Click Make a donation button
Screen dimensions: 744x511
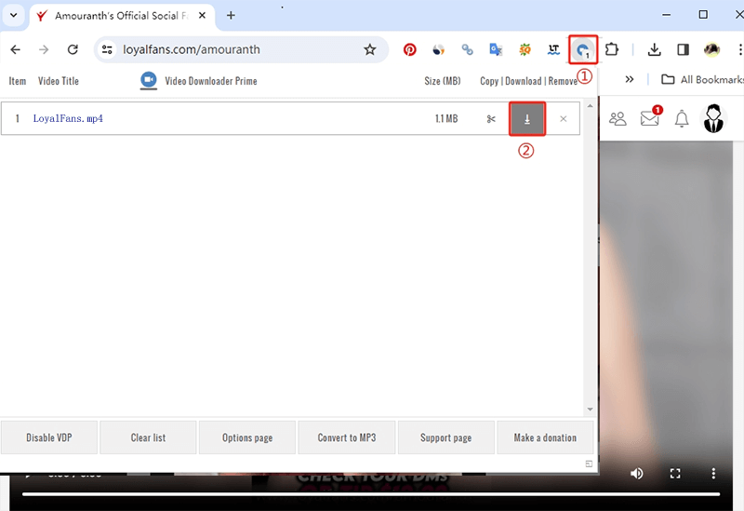pos(545,437)
